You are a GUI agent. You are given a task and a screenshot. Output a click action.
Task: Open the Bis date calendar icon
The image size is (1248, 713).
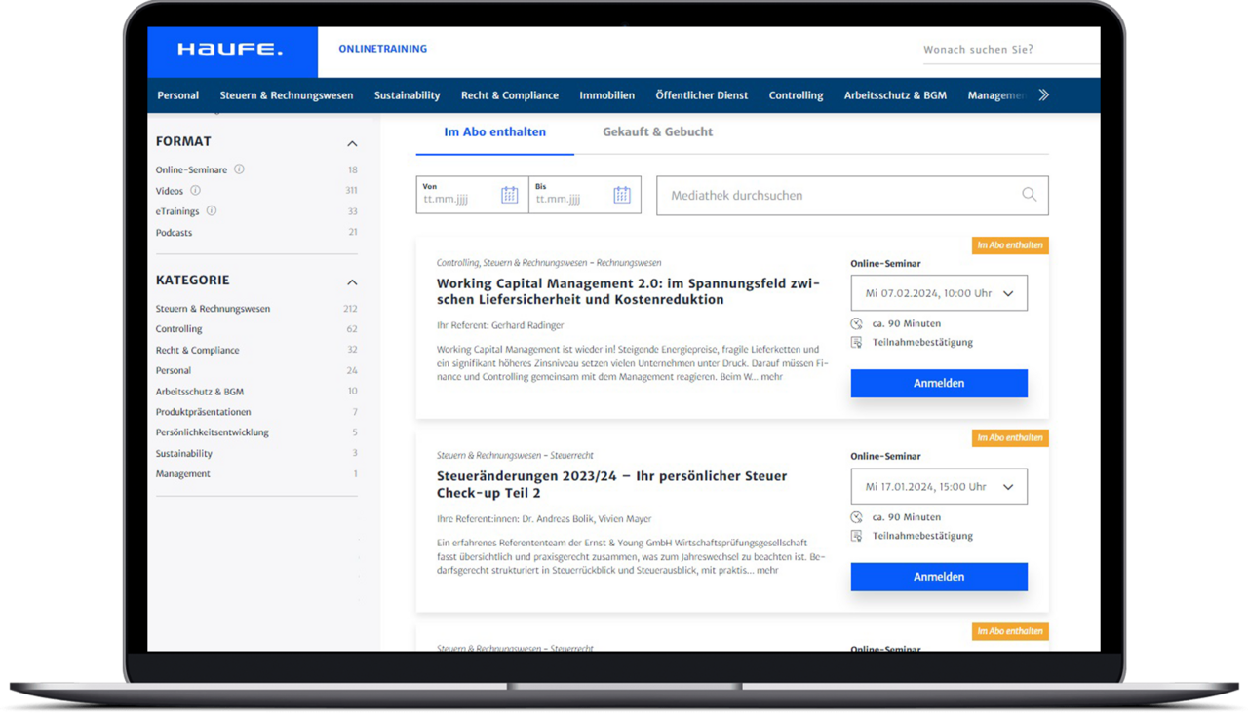(621, 195)
